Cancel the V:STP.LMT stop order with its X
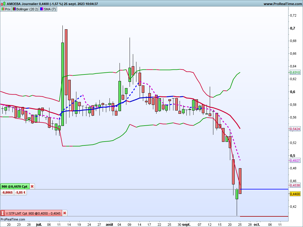Viewport: 303px width, 227px height. coord(65,213)
